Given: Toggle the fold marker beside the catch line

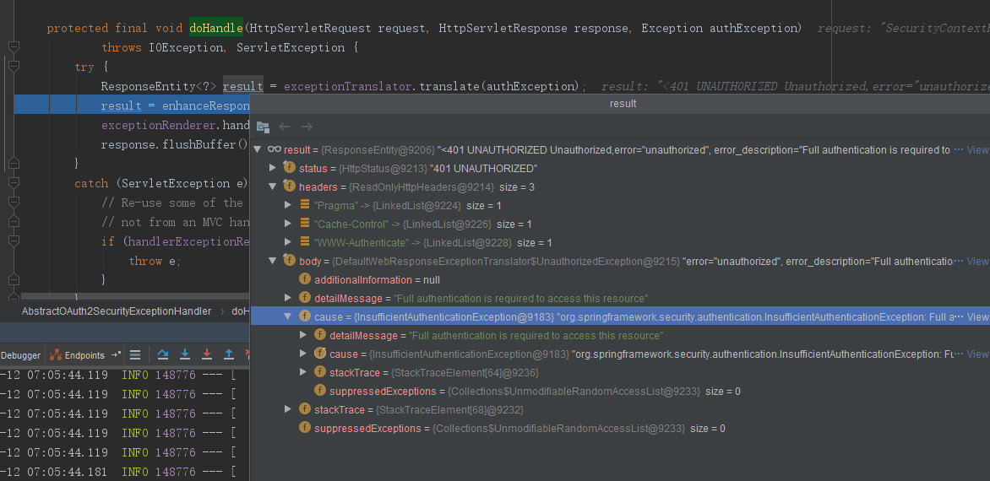Looking at the screenshot, I should coord(14,183).
